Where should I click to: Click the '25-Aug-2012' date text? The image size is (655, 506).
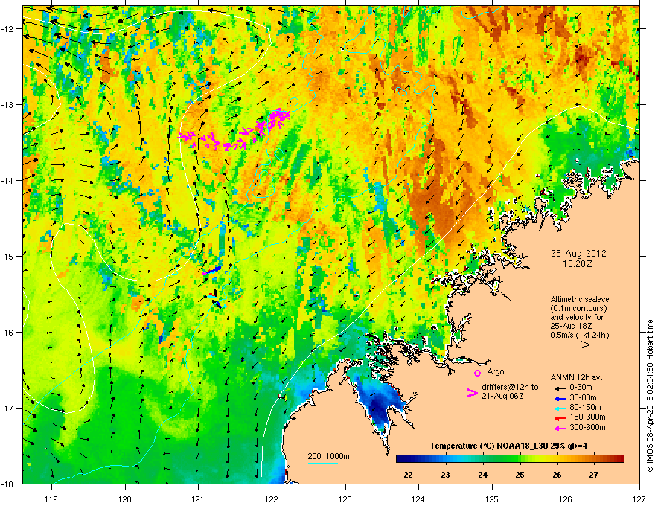pos(578,254)
